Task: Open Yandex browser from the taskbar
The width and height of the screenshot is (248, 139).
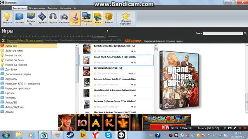Action: [96, 135]
